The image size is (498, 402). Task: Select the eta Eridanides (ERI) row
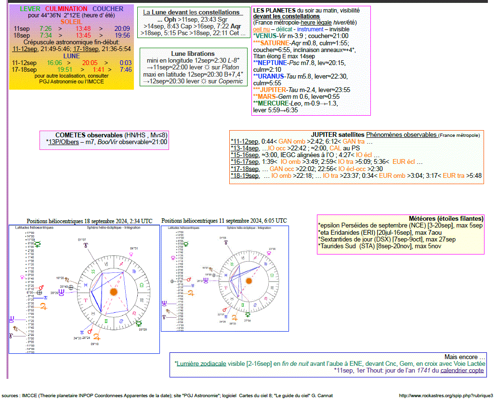click(380, 232)
